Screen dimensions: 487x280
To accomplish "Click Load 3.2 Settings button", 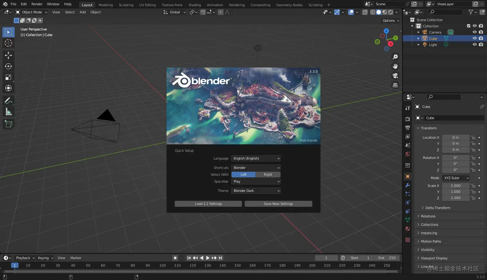I will pyautogui.click(x=208, y=204).
